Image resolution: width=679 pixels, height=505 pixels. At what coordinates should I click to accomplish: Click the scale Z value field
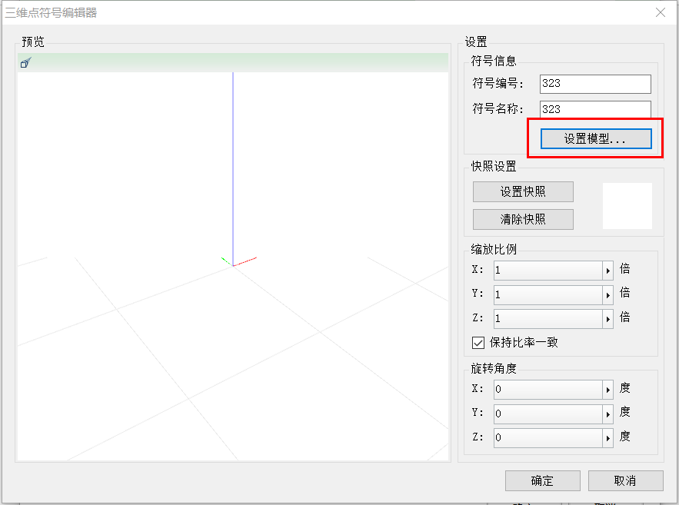(548, 319)
